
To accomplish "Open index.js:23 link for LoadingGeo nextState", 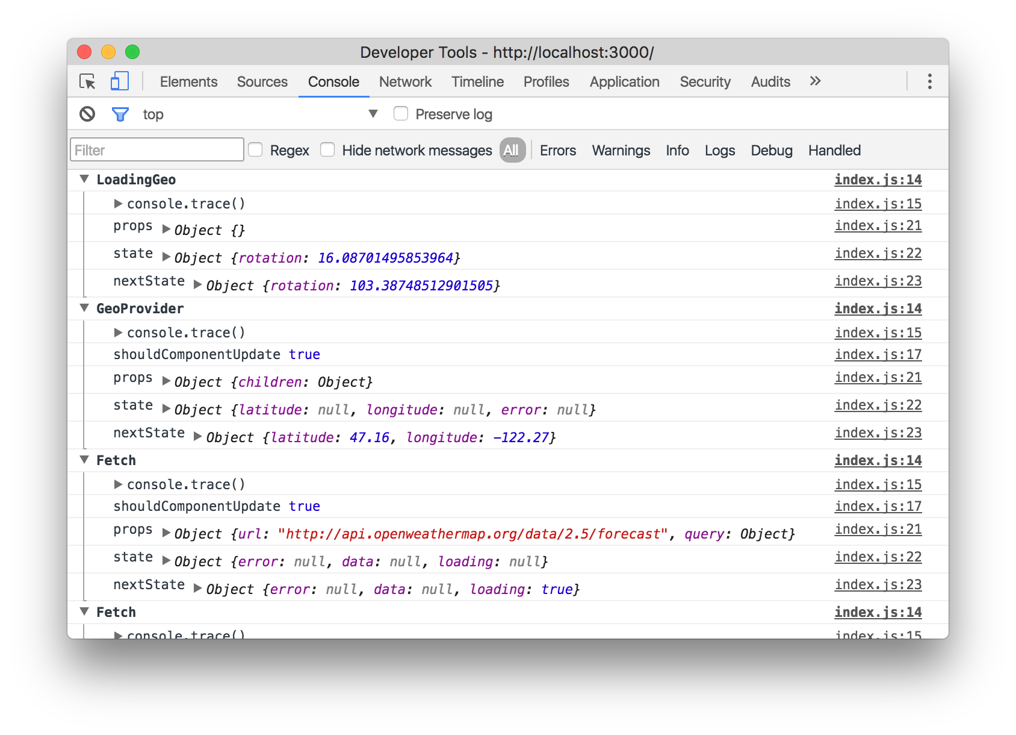I will 878,281.
